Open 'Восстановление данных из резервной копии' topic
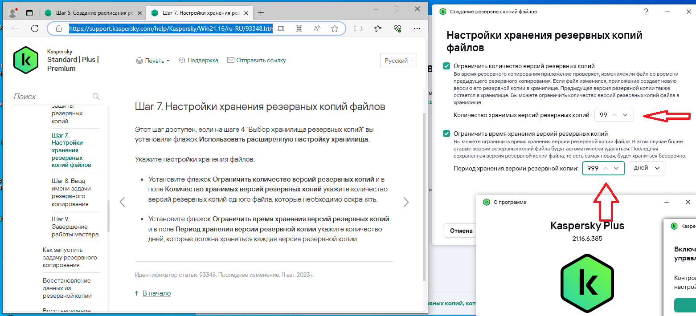Image resolution: width=696 pixels, height=316 pixels. [67, 288]
